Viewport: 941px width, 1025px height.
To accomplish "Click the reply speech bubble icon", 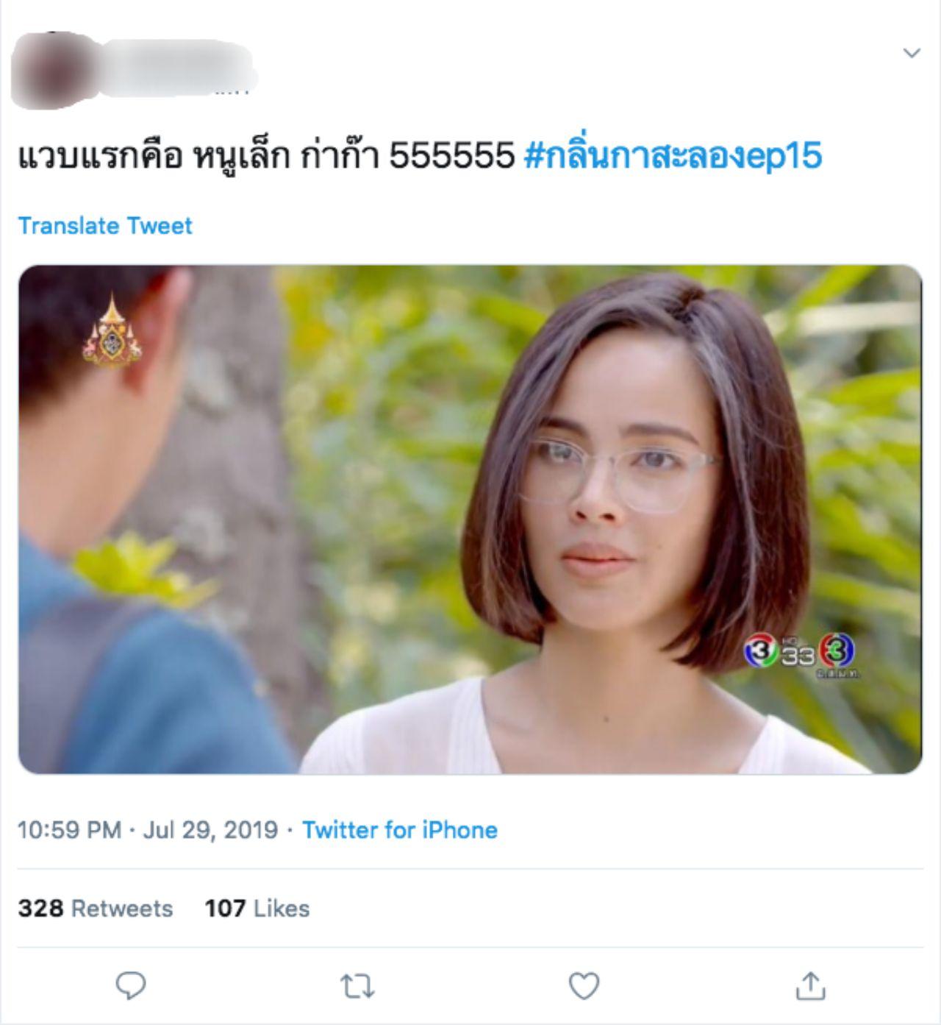I will tap(131, 985).
